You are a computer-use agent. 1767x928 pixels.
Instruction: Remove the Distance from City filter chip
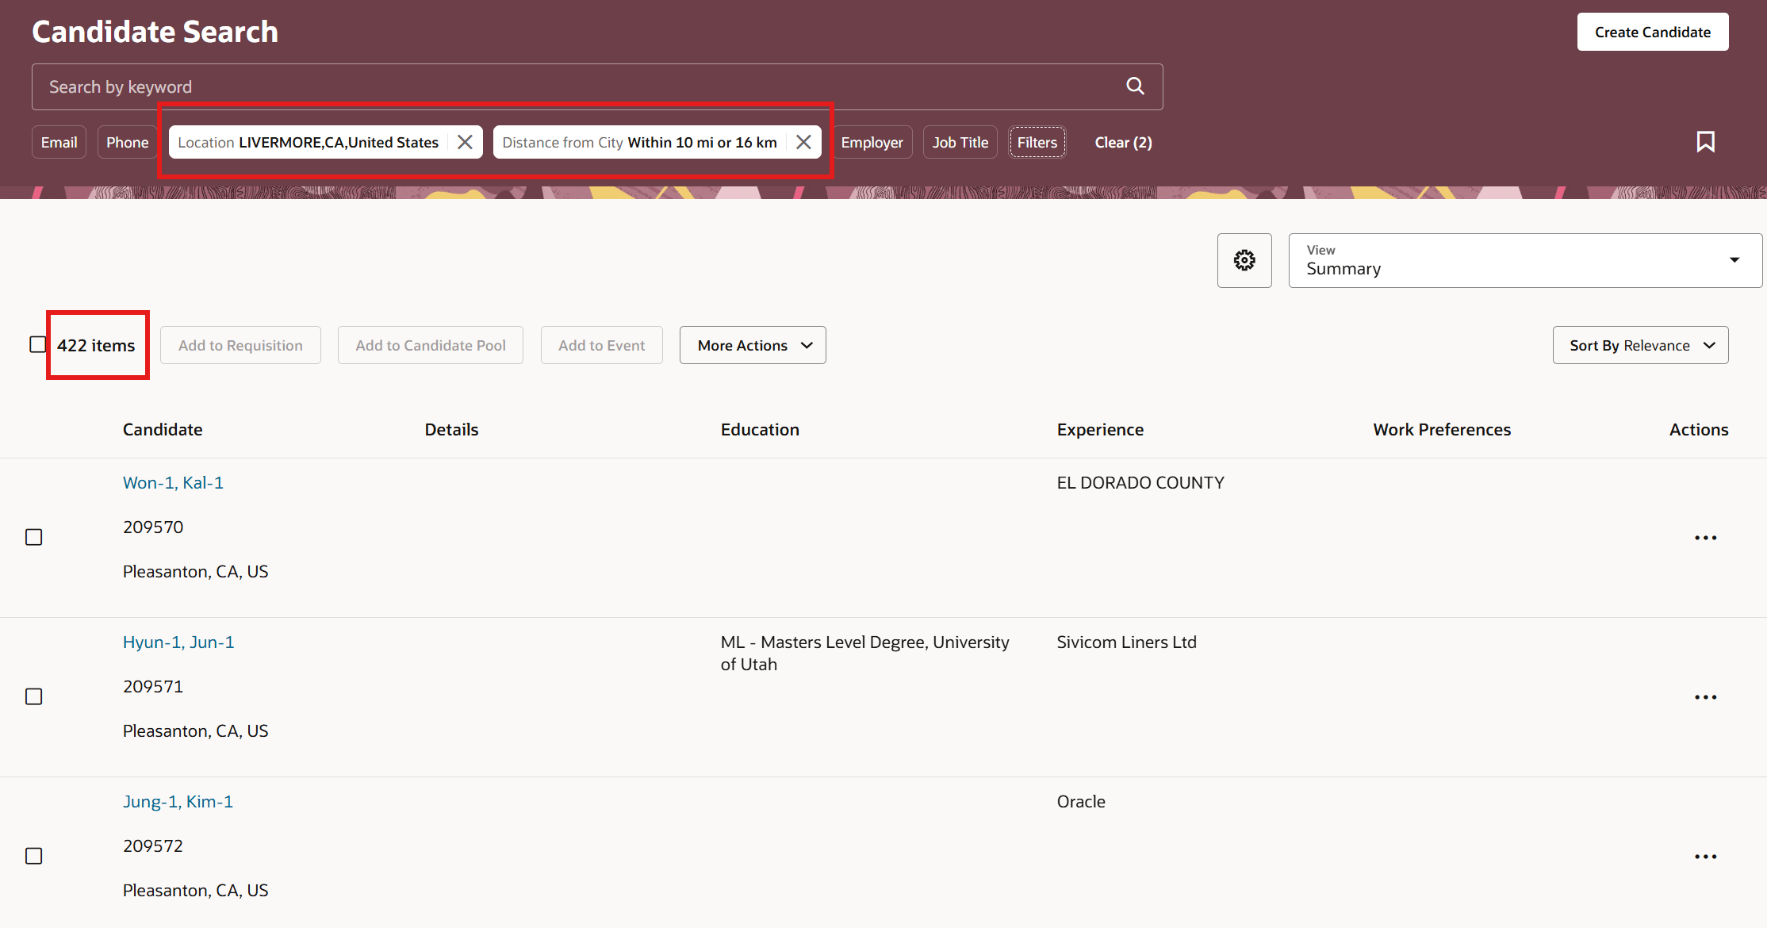pyautogui.click(x=803, y=141)
